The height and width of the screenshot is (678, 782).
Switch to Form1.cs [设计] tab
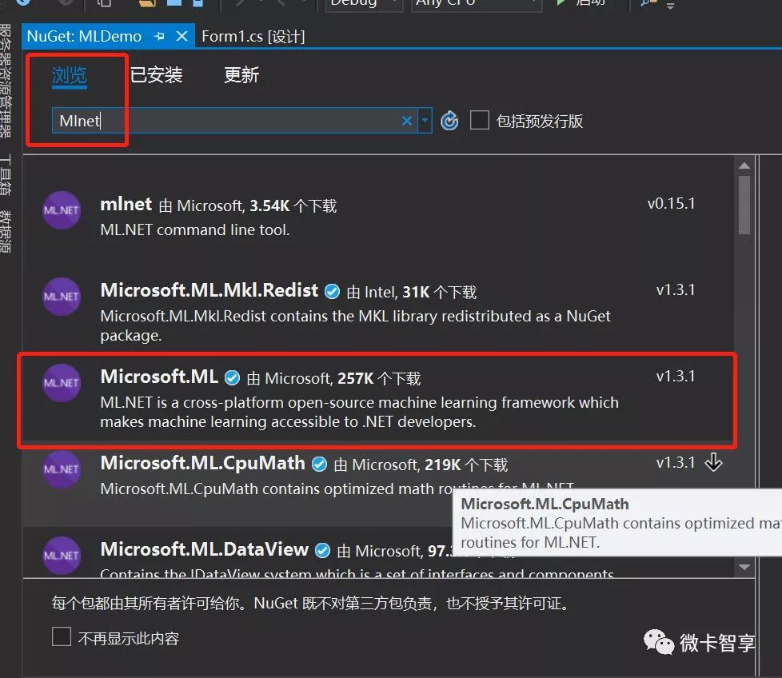click(253, 37)
